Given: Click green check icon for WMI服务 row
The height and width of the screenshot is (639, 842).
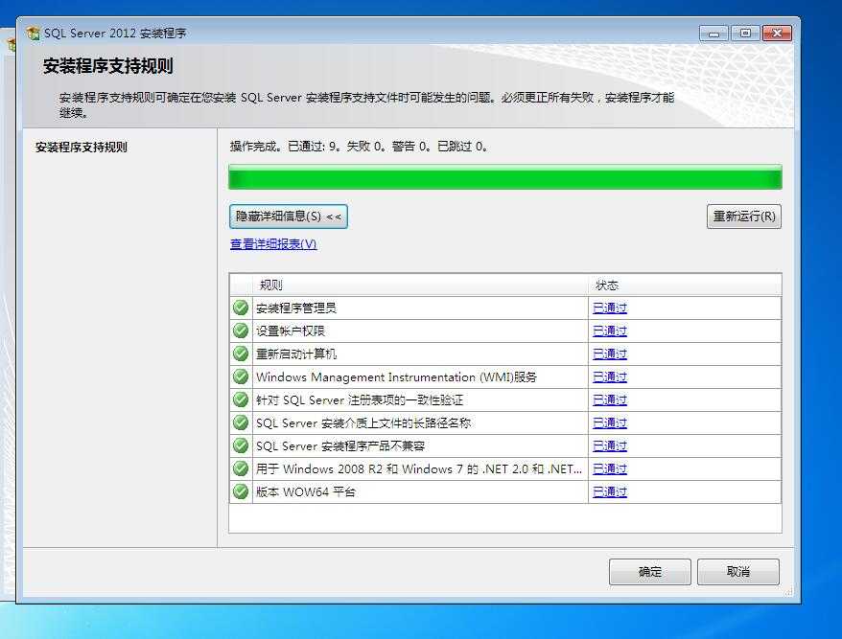Looking at the screenshot, I should pos(241,377).
